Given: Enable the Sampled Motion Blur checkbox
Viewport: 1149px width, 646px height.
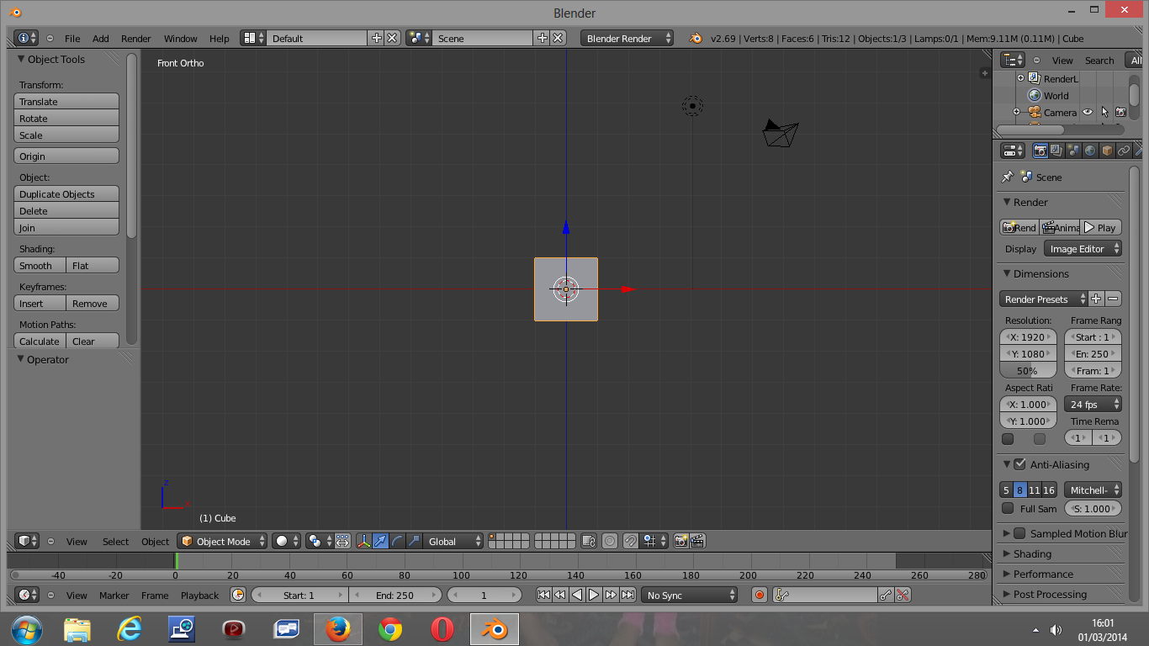Looking at the screenshot, I should click(x=1019, y=533).
